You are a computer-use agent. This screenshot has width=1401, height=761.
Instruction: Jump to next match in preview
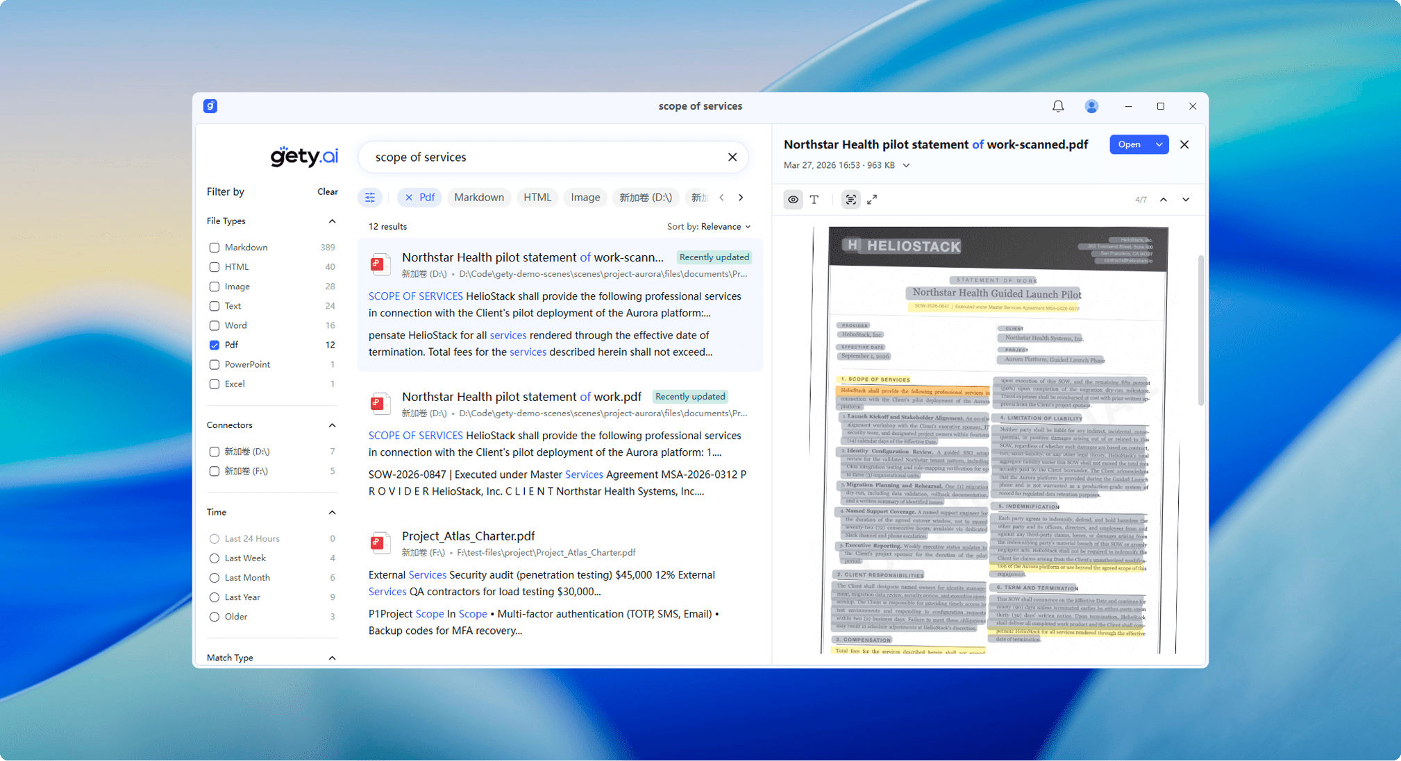point(1186,200)
